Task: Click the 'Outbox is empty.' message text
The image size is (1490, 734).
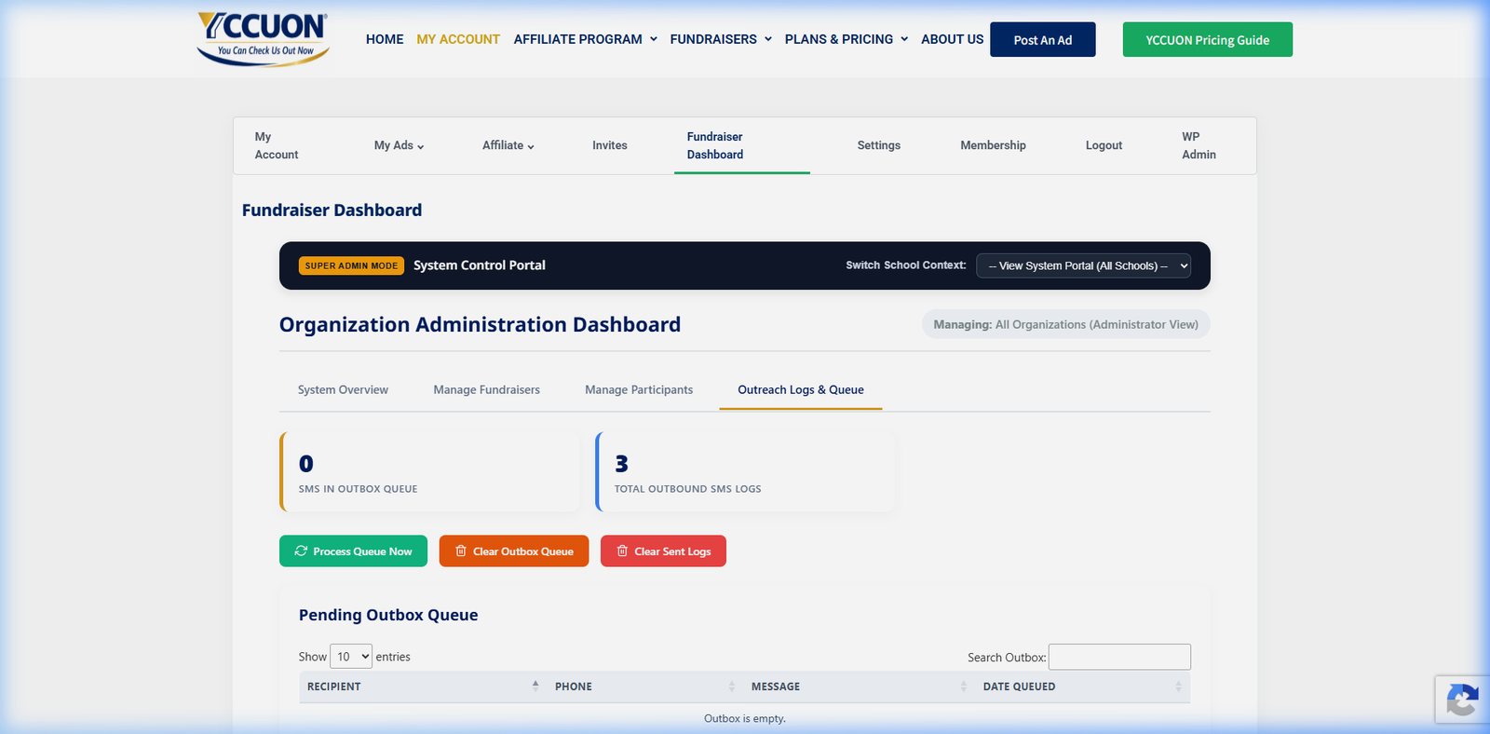Action: click(x=745, y=718)
